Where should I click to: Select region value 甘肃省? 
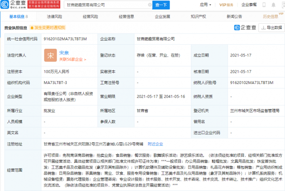click(142, 111)
